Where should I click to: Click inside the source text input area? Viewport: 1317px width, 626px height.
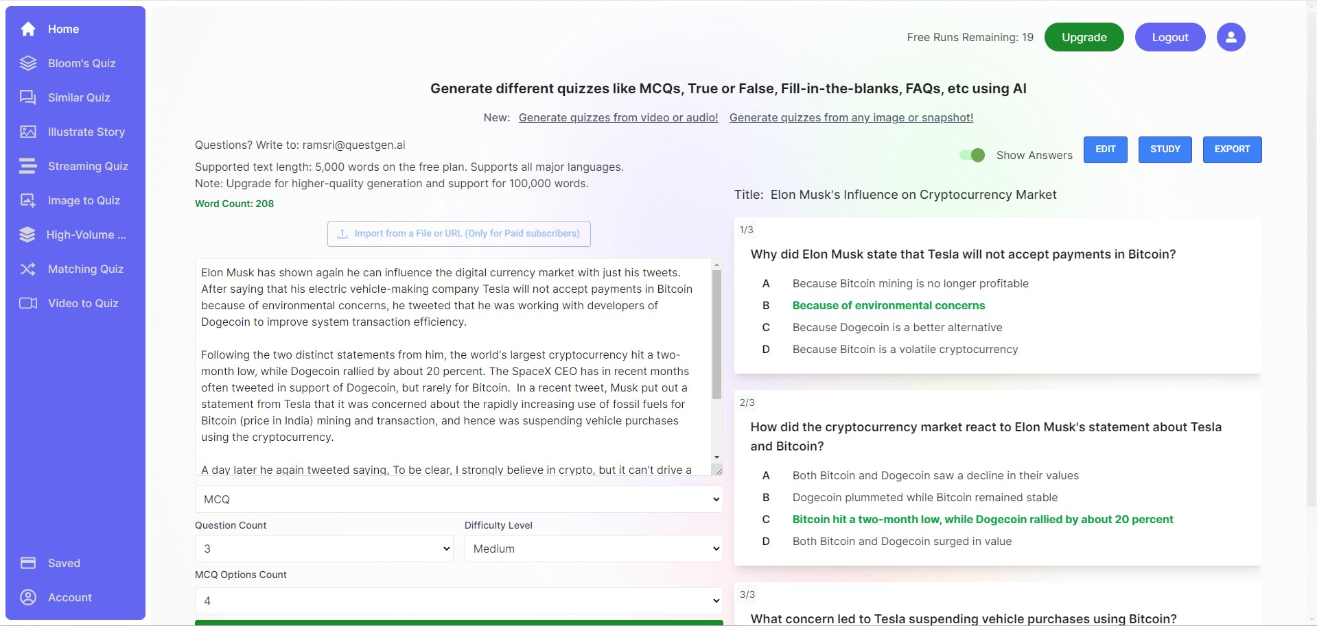point(454,367)
